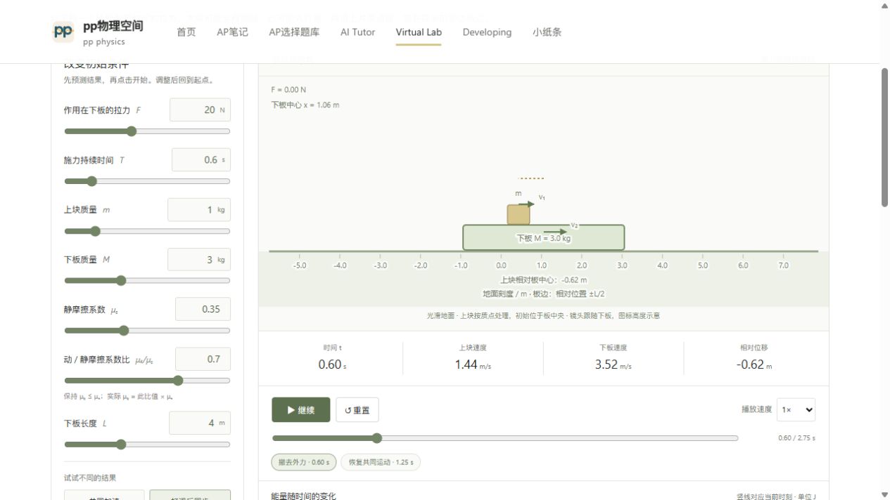890x500 pixels.
Task: Open the 播放速度 1× dropdown
Action: click(x=796, y=409)
